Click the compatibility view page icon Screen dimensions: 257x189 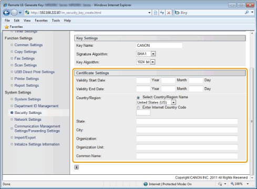pos(156,13)
